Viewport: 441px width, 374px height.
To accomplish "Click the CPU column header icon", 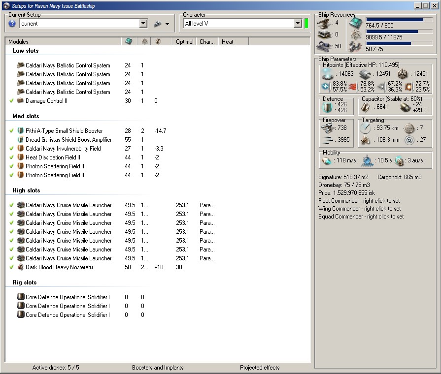I will click(x=129, y=42).
